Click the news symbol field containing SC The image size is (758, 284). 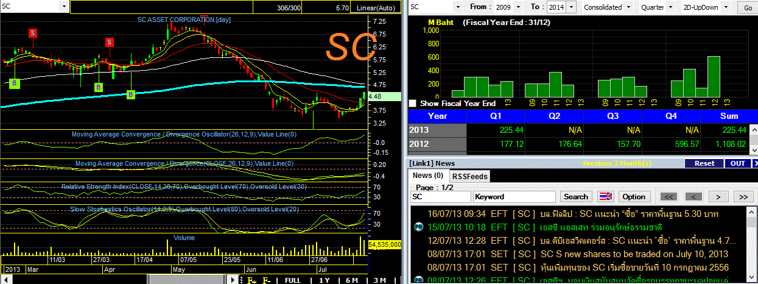[440, 197]
